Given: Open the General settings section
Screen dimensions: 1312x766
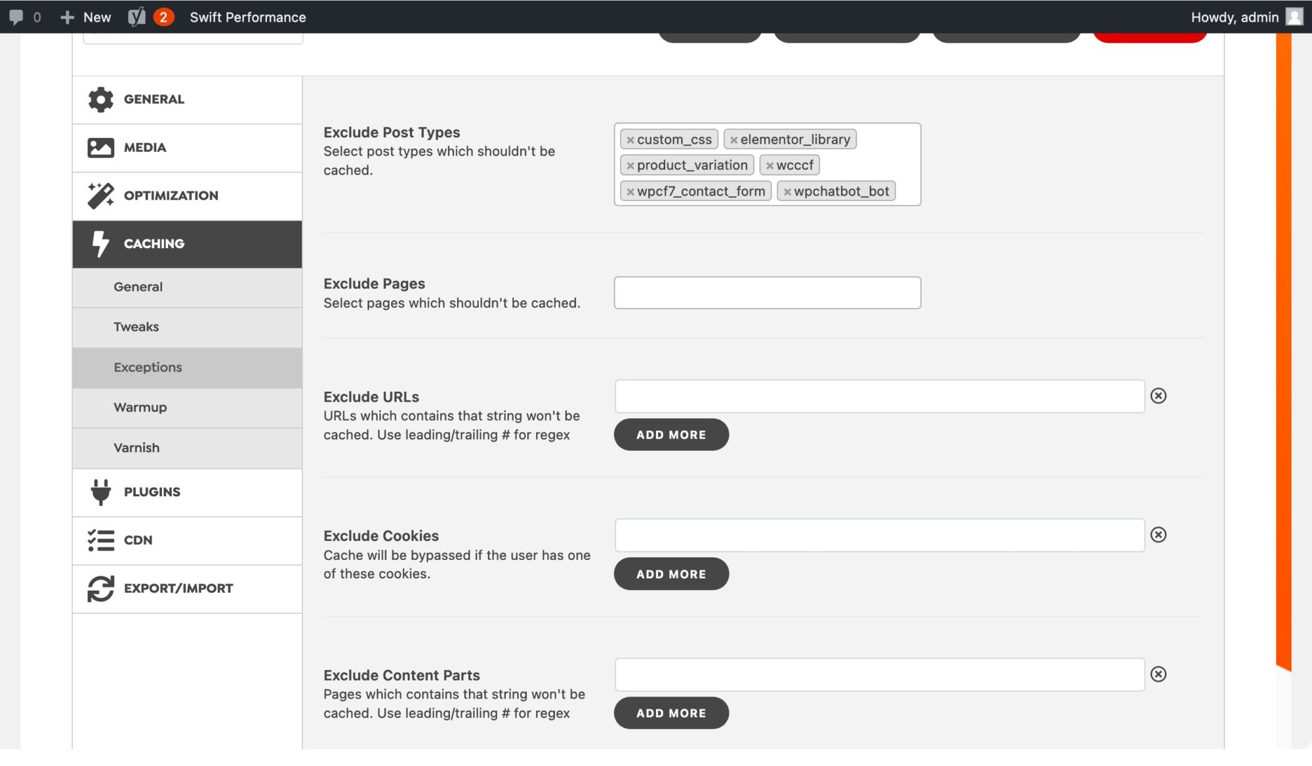Looking at the screenshot, I should (x=187, y=100).
